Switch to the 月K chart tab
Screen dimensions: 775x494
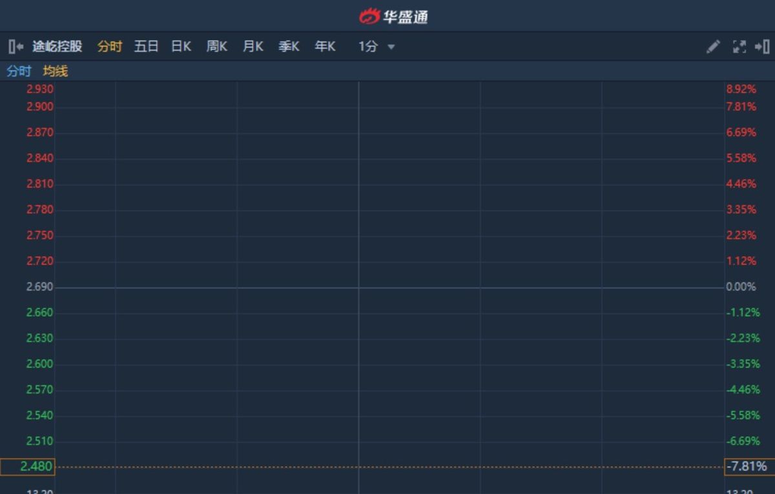[x=253, y=46]
